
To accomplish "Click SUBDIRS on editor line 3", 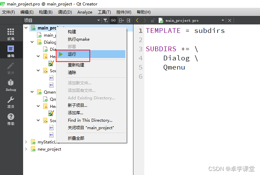I will [x=161, y=49].
